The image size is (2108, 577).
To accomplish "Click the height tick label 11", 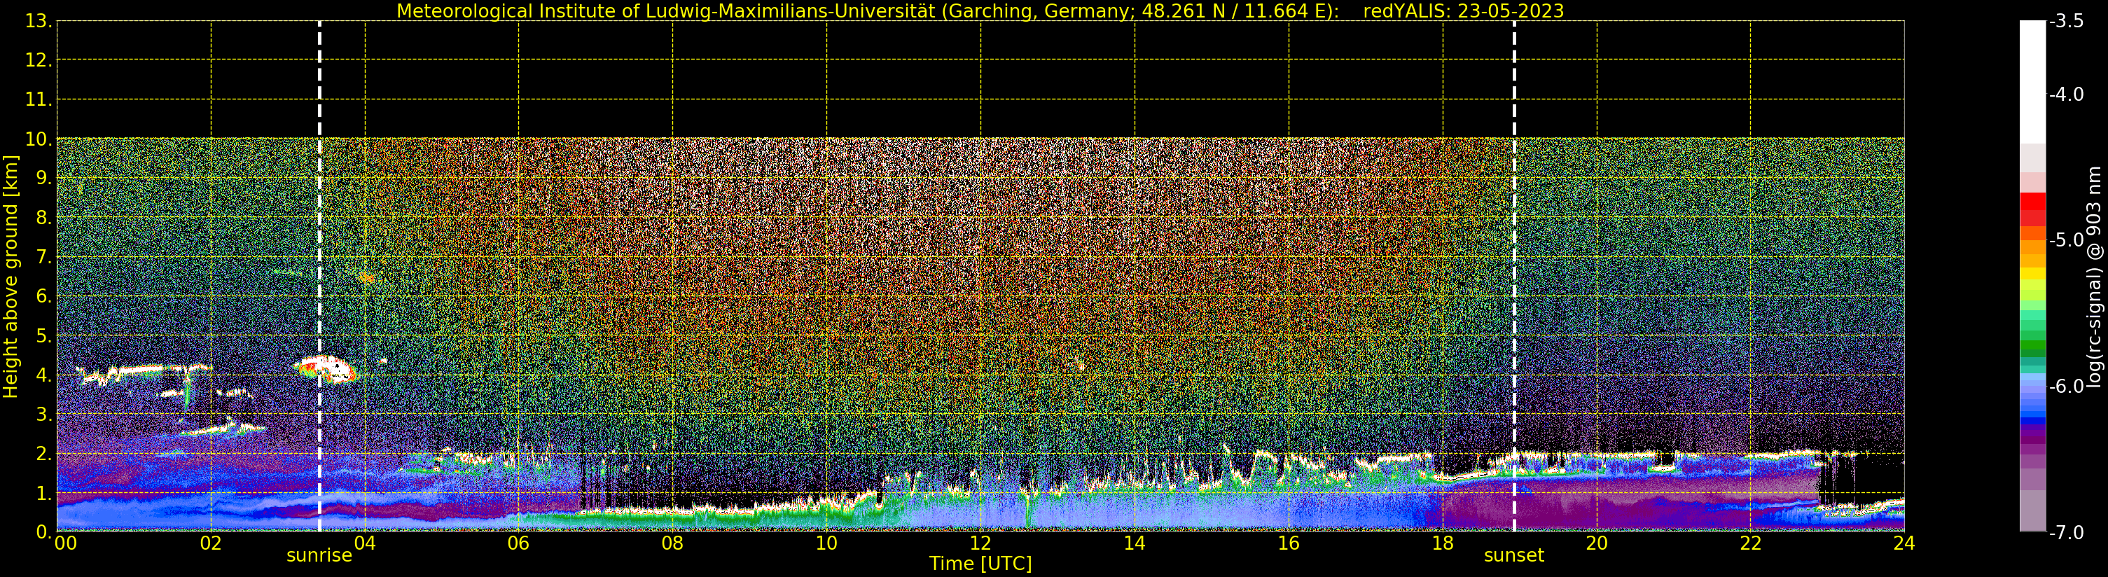I will tap(37, 99).
